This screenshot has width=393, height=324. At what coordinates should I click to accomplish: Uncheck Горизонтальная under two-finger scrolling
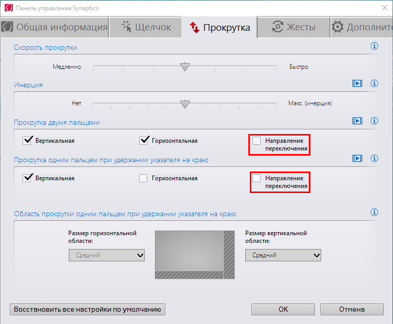click(x=143, y=140)
